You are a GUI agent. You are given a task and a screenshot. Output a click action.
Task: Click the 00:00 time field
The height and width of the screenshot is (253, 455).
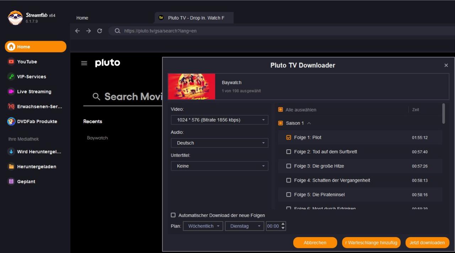pos(273,226)
